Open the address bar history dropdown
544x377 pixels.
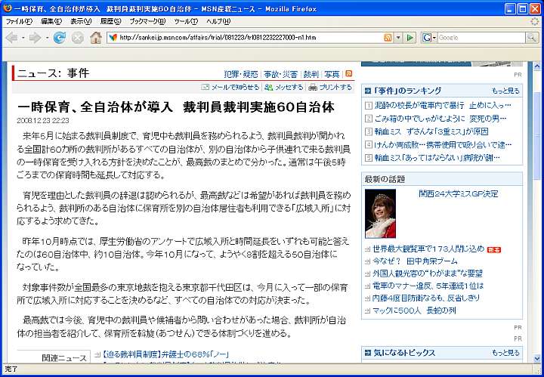pos(398,37)
